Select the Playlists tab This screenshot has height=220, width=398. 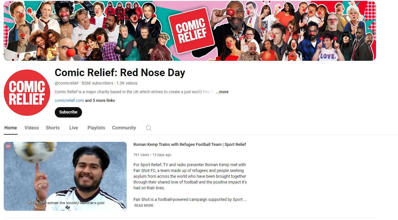tap(96, 128)
